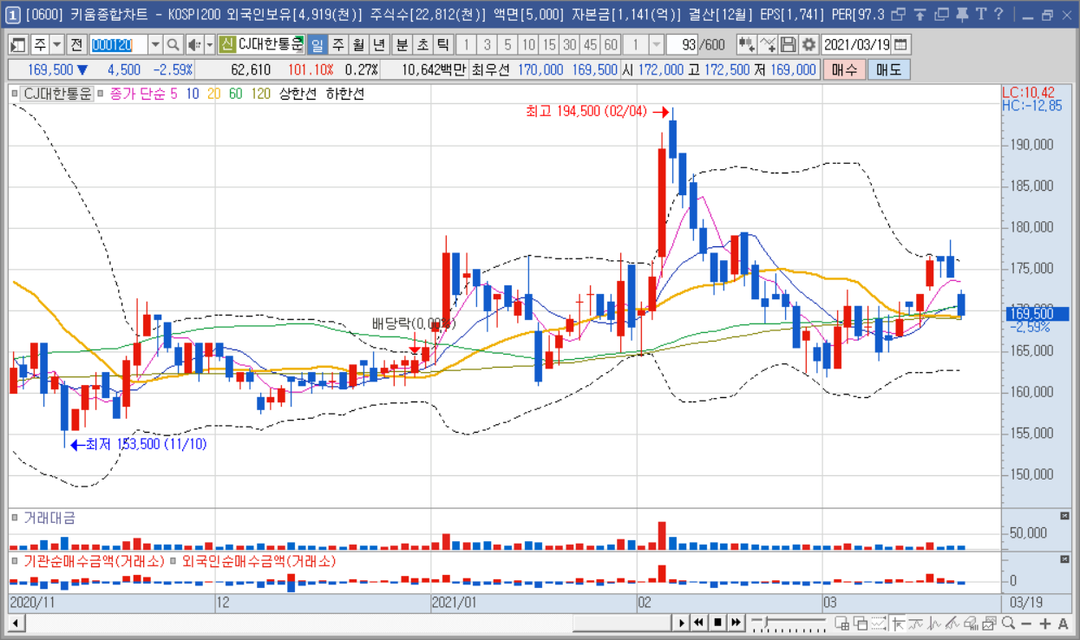Click the 최저 153,500 (11/10) label
The image size is (1080, 640).
coord(146,443)
